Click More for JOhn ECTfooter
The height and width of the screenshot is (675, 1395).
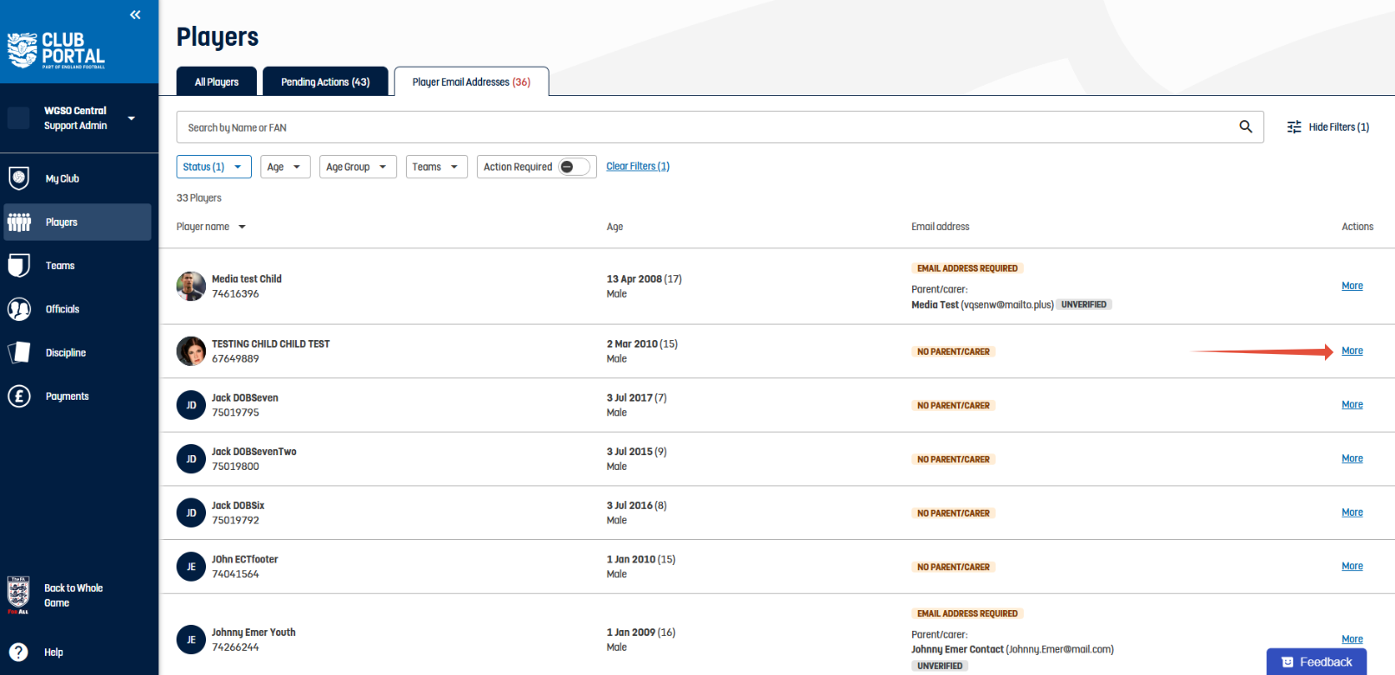(x=1352, y=566)
